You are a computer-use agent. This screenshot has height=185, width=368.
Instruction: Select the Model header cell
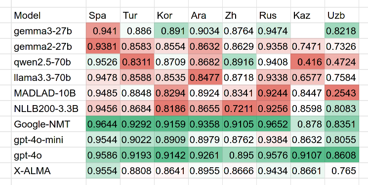tap(48, 15)
